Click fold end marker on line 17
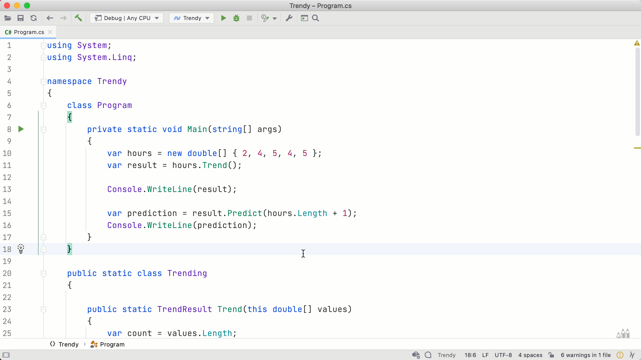Screen dimensions: 641x360 coord(43,237)
